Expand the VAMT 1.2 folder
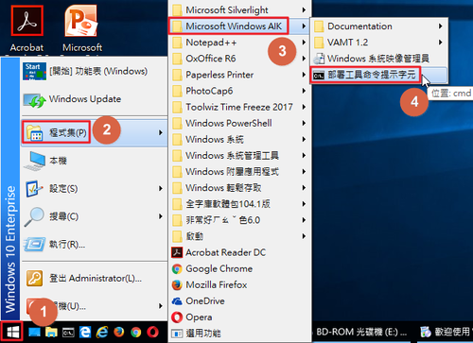This screenshot has width=473, height=343. click(x=379, y=43)
